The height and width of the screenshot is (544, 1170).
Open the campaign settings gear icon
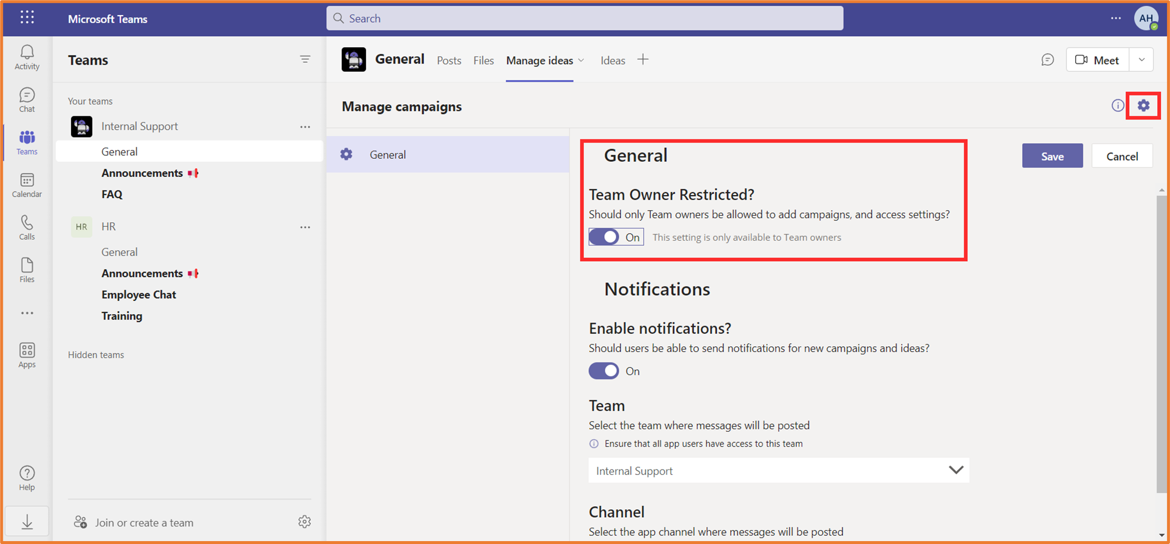(x=1144, y=105)
